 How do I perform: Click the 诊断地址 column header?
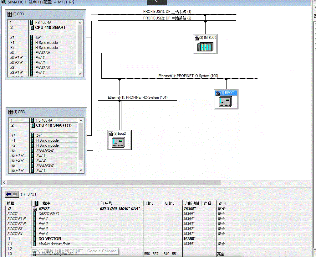pos(192,203)
